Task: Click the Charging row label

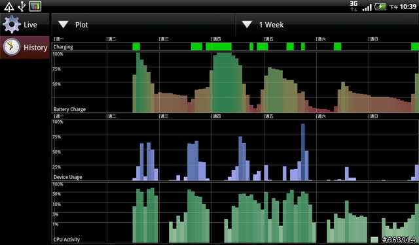Action: pyautogui.click(x=63, y=47)
